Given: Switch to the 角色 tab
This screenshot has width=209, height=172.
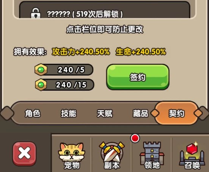Looking at the screenshot, I should (x=33, y=114).
